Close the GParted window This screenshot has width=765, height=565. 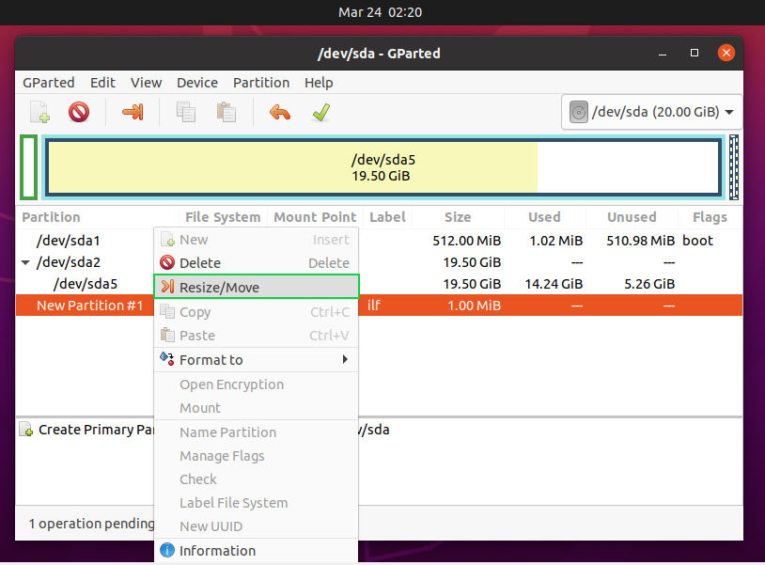coord(726,53)
